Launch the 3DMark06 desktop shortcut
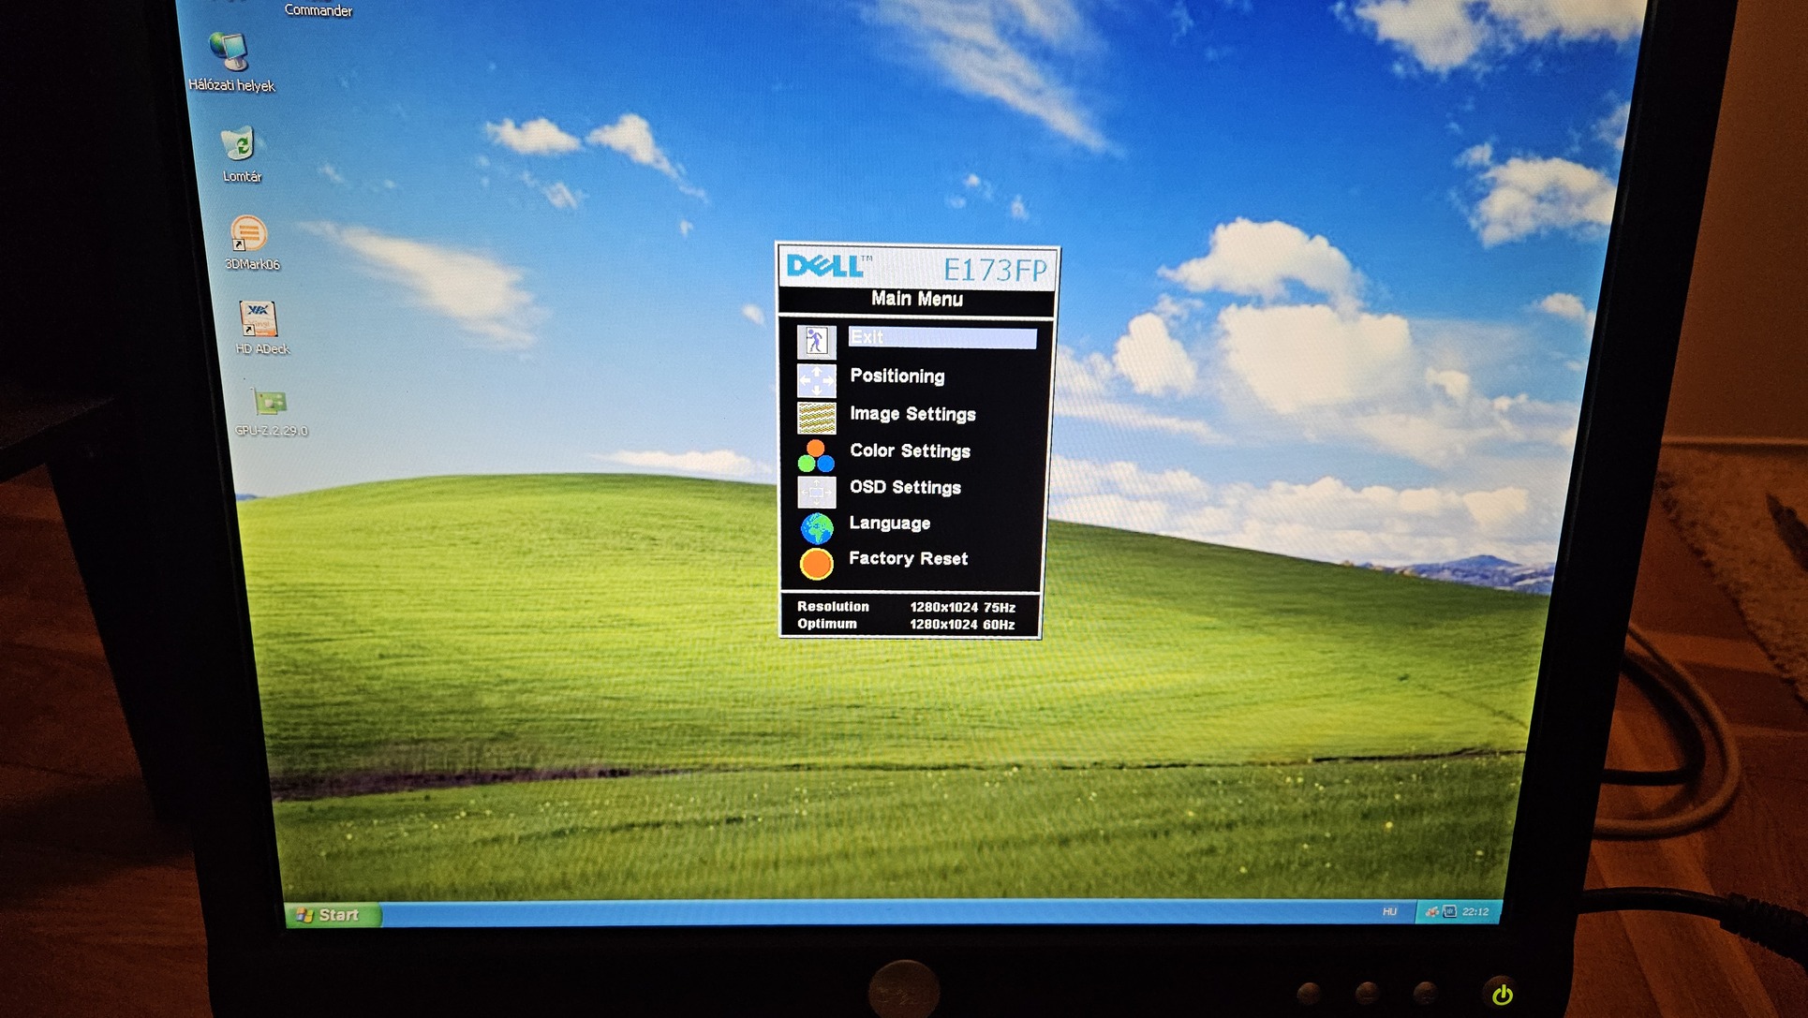The height and width of the screenshot is (1018, 1808). (248, 234)
